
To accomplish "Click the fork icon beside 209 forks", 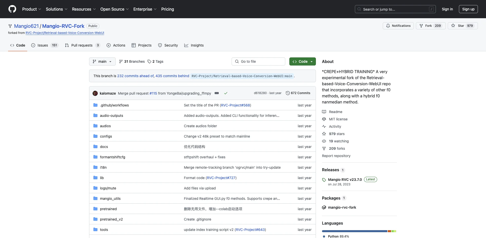I will 324,148.
